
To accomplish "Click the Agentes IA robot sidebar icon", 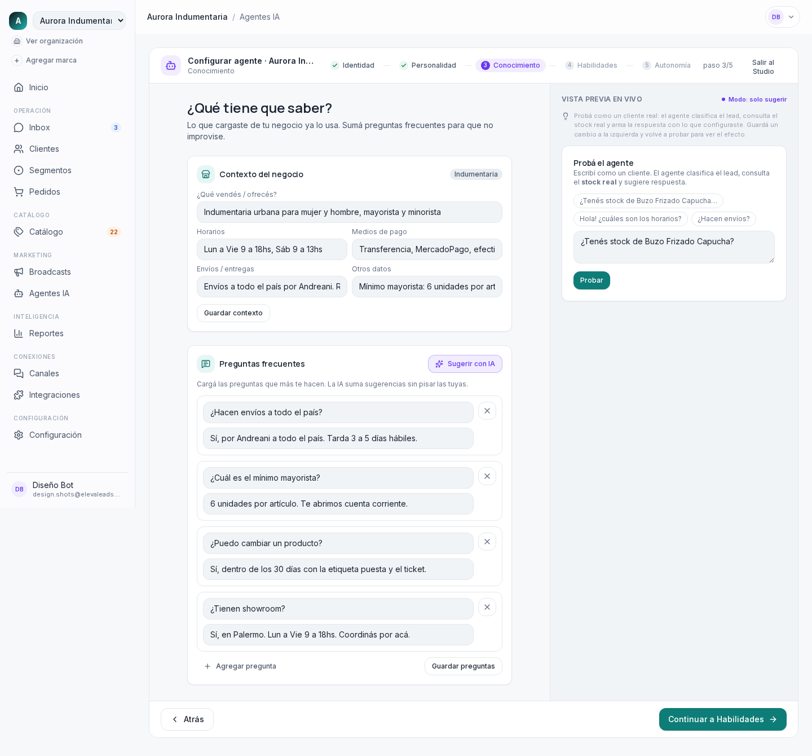I will click(19, 293).
